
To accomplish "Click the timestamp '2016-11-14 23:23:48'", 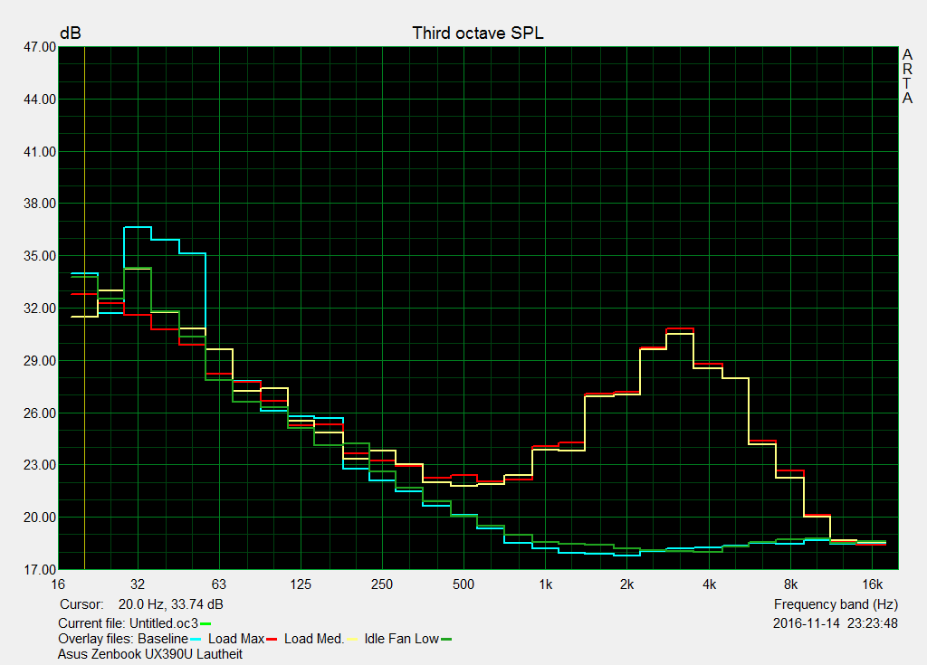I will 836,623.
